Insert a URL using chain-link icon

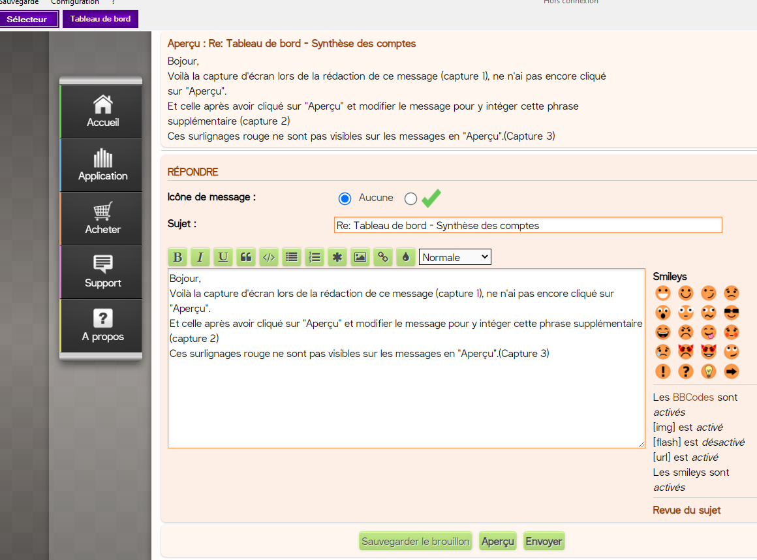[383, 257]
